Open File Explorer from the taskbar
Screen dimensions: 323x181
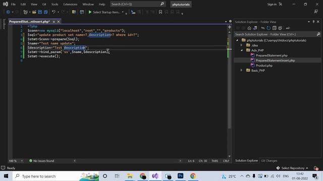pyautogui.click(x=130, y=176)
